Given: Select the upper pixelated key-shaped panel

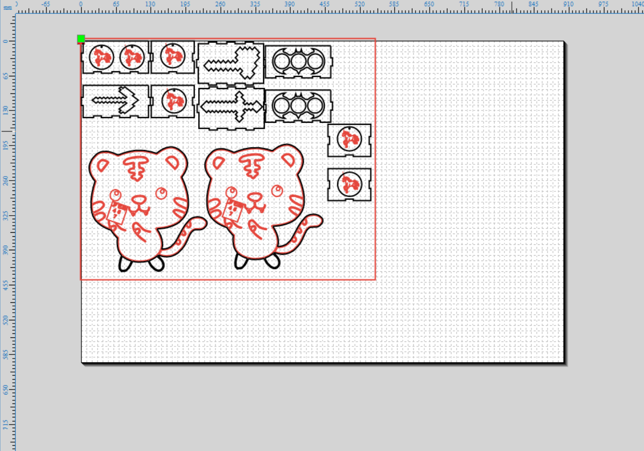Looking at the screenshot, I should [231, 63].
